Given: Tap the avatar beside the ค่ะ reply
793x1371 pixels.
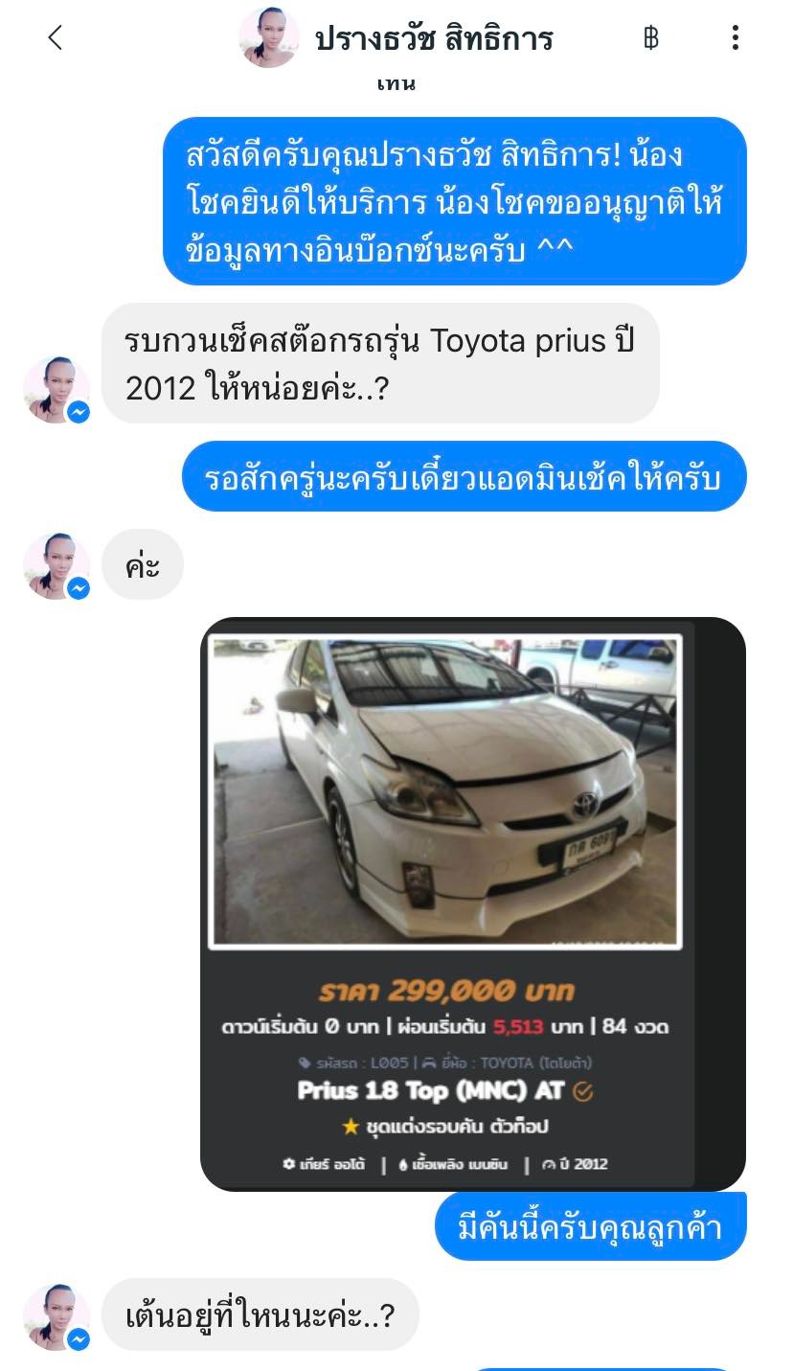Looking at the screenshot, I should 57,566.
